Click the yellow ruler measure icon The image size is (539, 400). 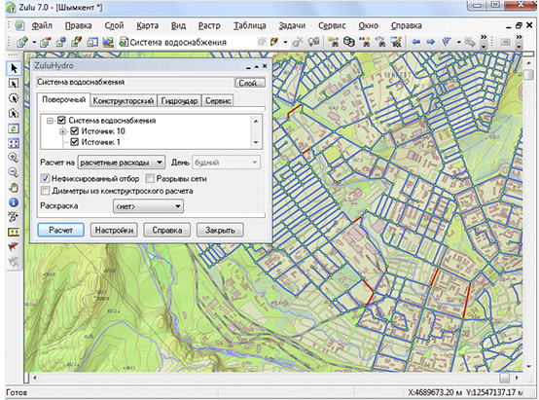14,233
